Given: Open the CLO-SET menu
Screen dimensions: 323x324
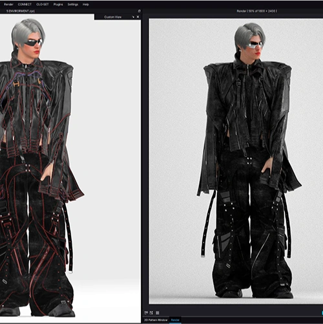Looking at the screenshot, I should pos(43,5).
